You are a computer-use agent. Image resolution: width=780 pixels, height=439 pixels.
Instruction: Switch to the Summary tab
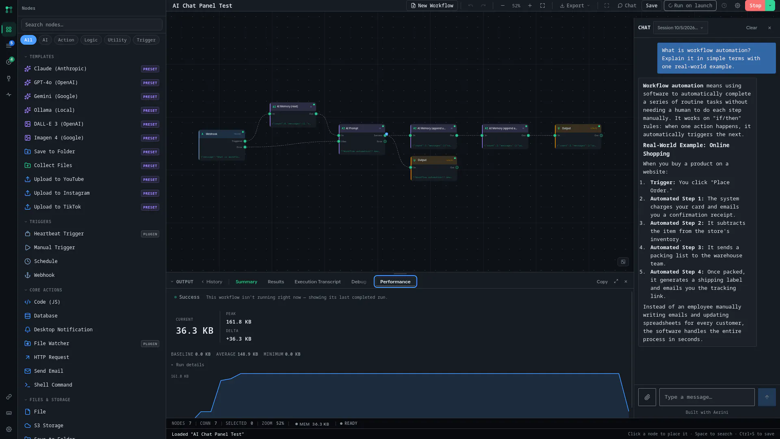click(x=246, y=282)
